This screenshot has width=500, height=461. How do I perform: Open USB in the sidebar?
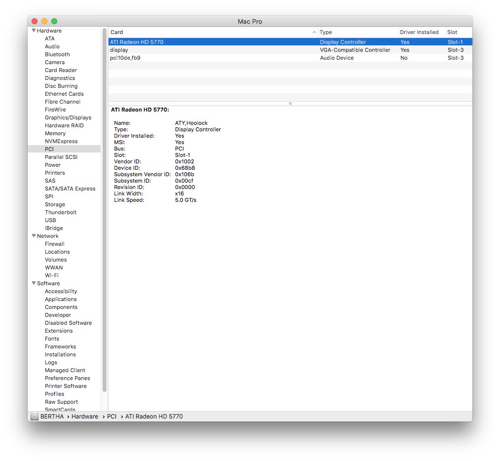(50, 220)
